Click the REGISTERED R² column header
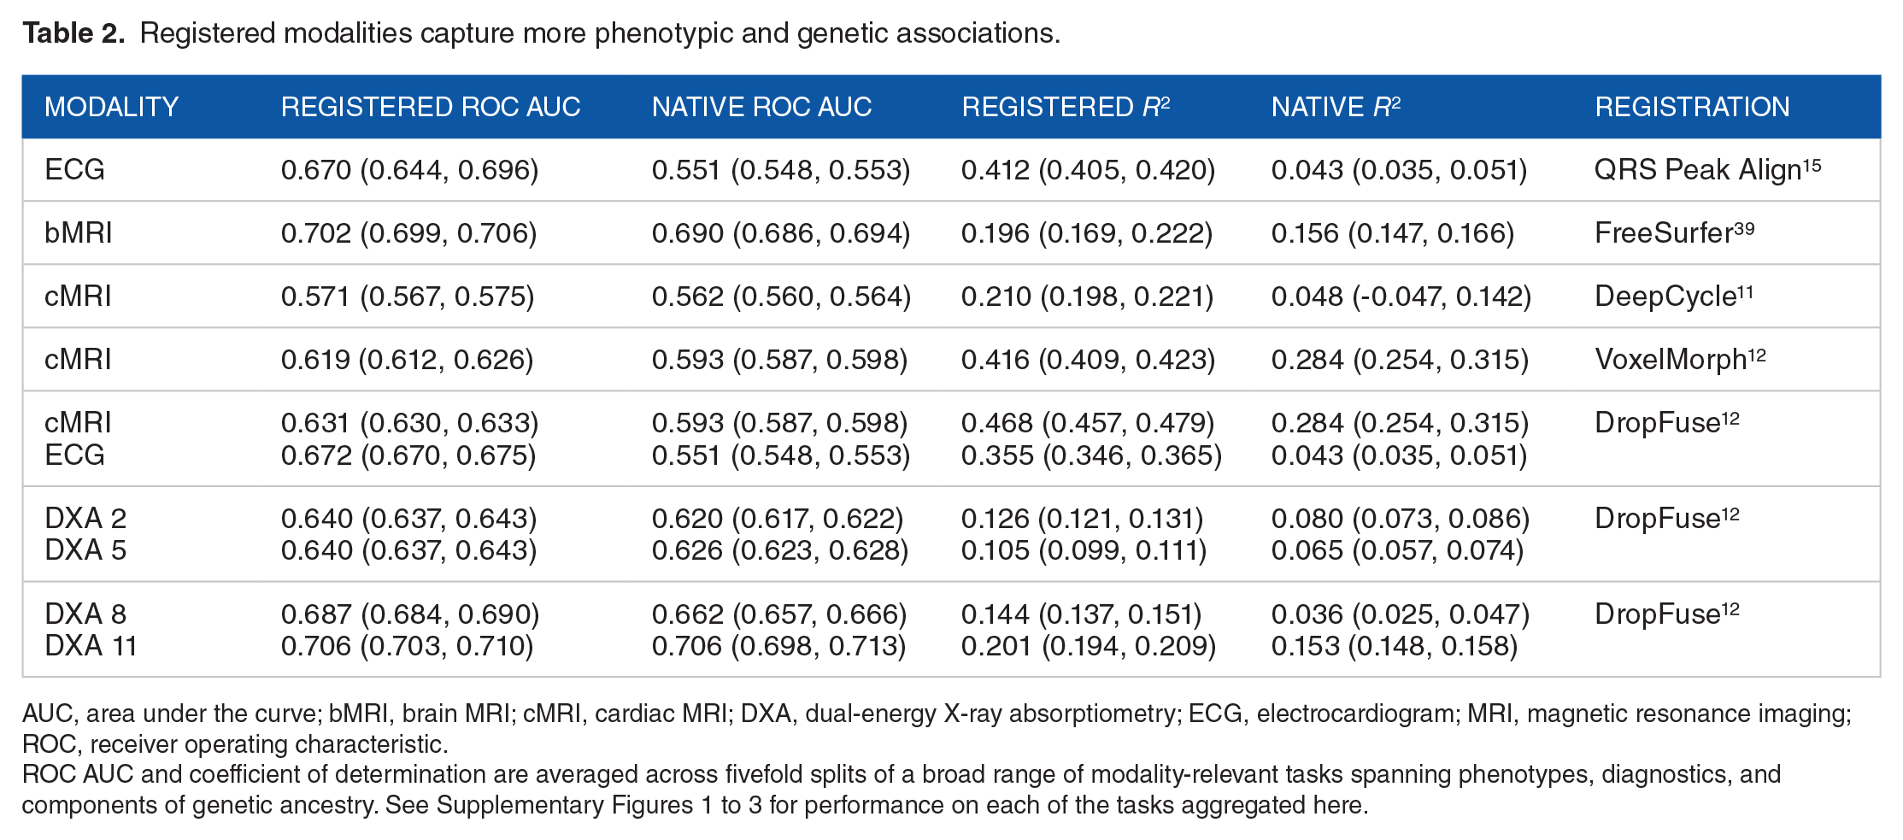 (1066, 107)
